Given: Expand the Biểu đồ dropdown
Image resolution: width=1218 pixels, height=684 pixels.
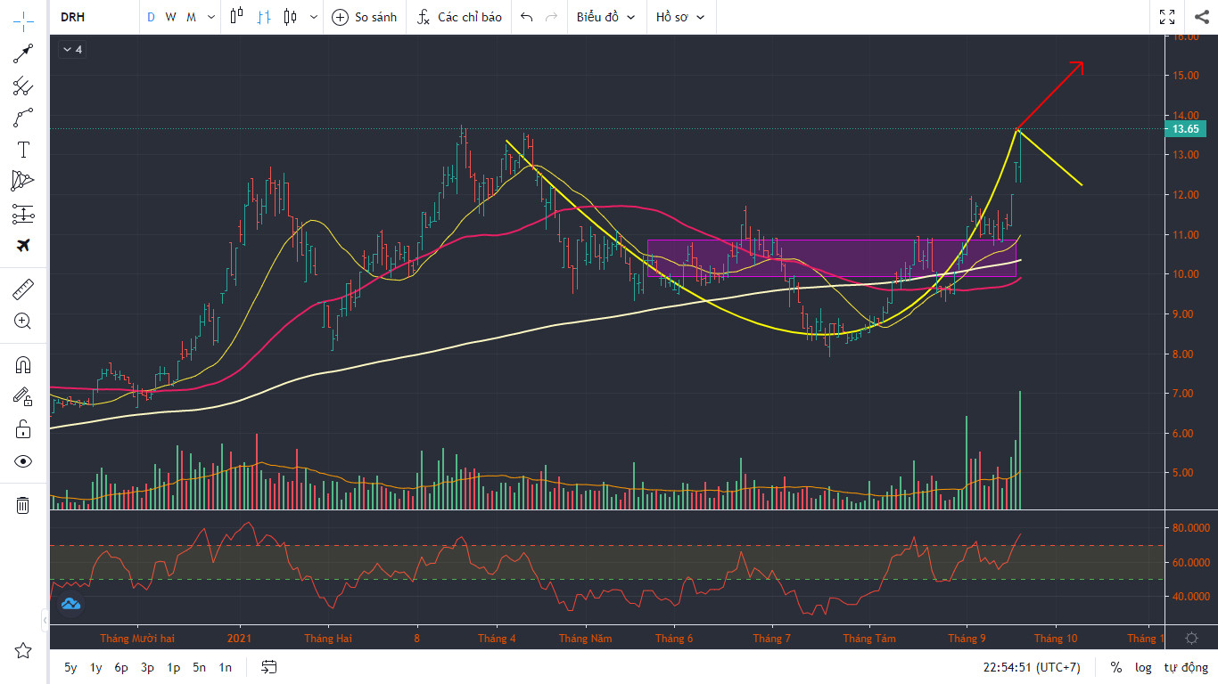Looking at the screenshot, I should [606, 17].
